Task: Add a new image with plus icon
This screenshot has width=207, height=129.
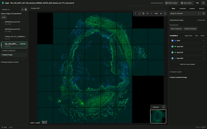Action: (x=22, y=9)
